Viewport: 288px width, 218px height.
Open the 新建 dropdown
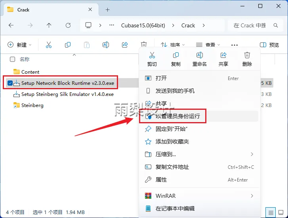(19, 45)
